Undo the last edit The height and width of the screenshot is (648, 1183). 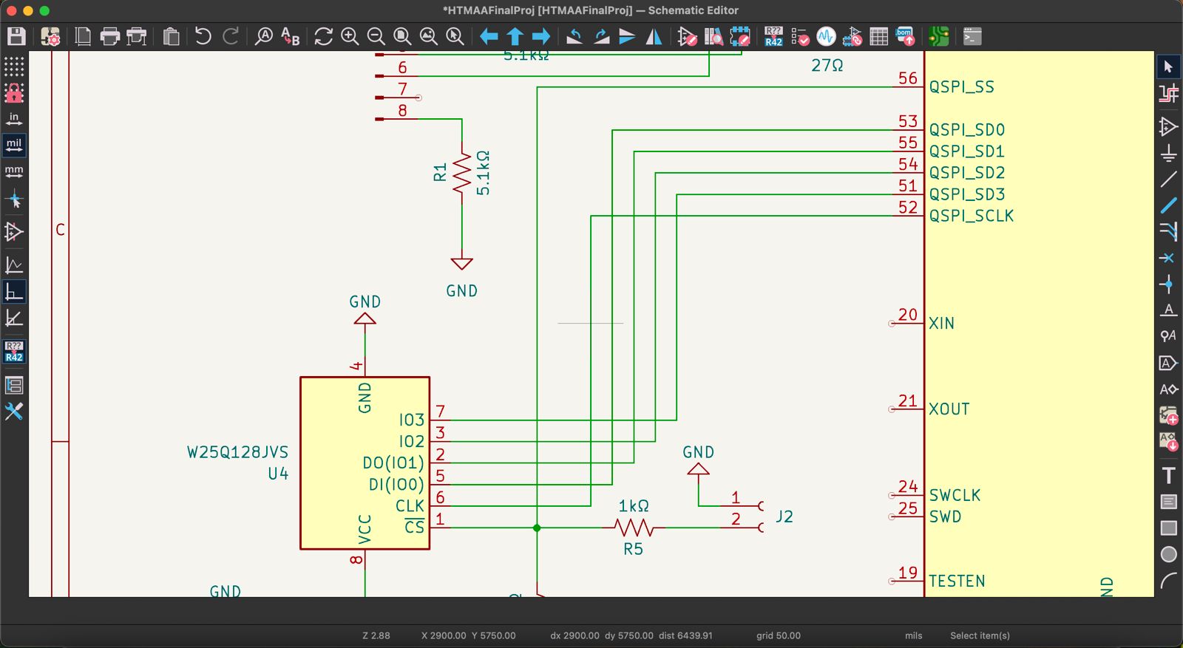pos(203,36)
